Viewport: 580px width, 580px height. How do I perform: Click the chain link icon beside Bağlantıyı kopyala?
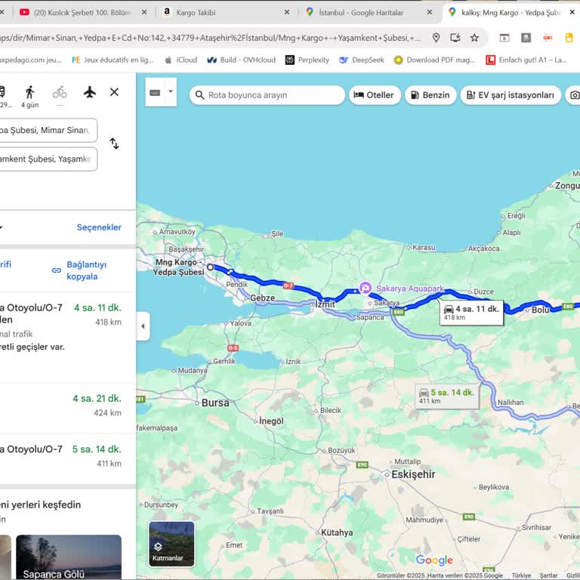[57, 270]
